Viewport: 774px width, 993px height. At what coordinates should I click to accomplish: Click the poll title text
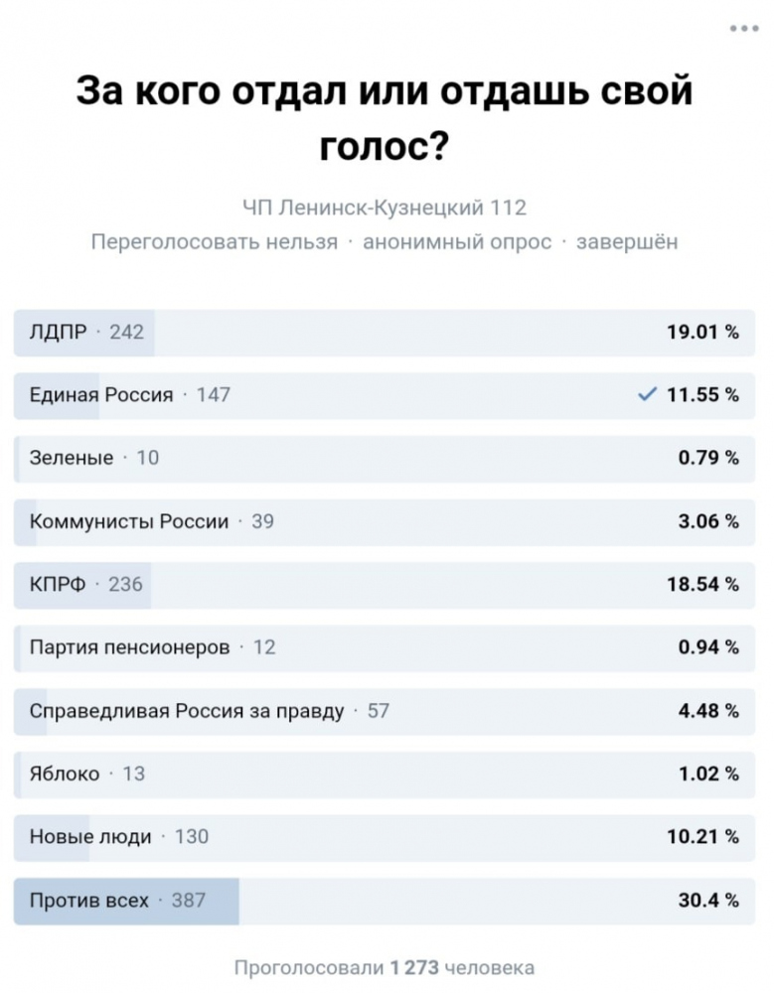pos(385,118)
